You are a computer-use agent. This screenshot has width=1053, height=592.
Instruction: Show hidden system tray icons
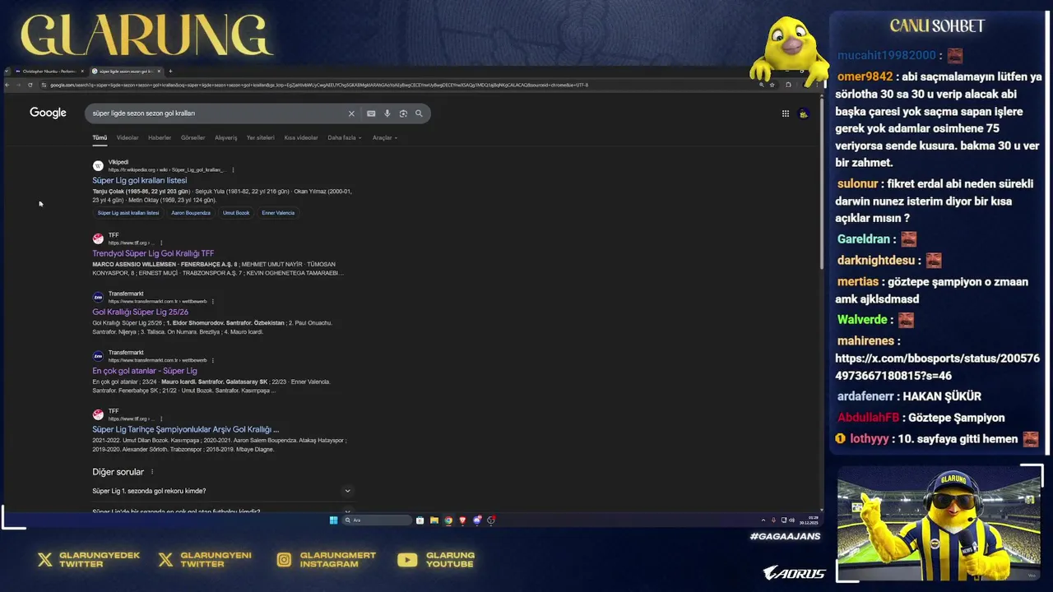tap(763, 520)
